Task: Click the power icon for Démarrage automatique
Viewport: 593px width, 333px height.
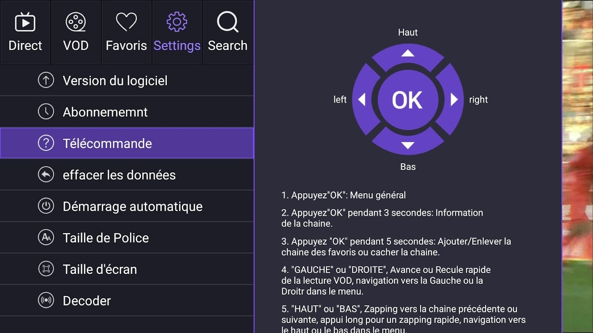Action: 46,206
